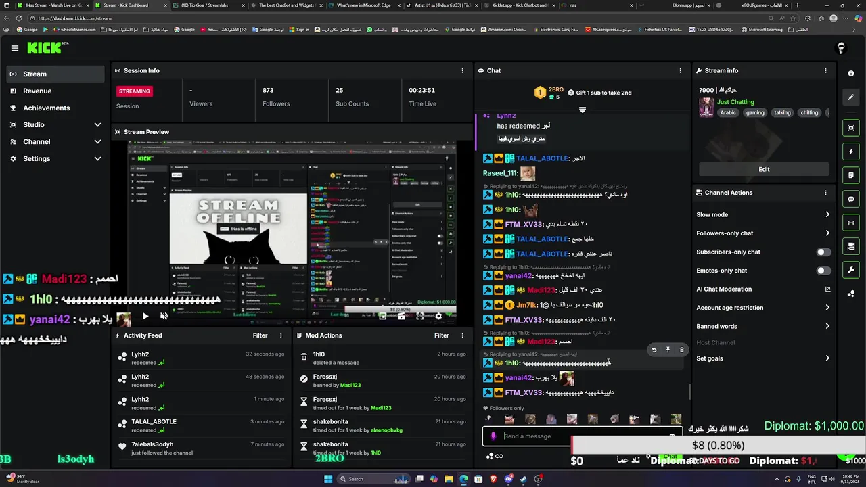The image size is (866, 487).
Task: Open Microsoft Edge from the taskbar
Action: pos(463,479)
